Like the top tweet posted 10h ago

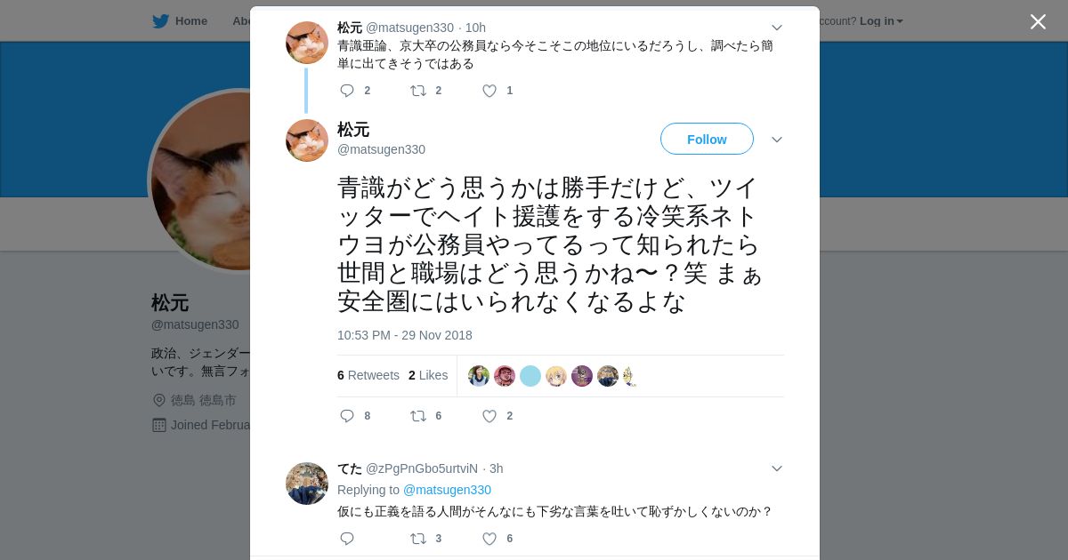pos(489,91)
